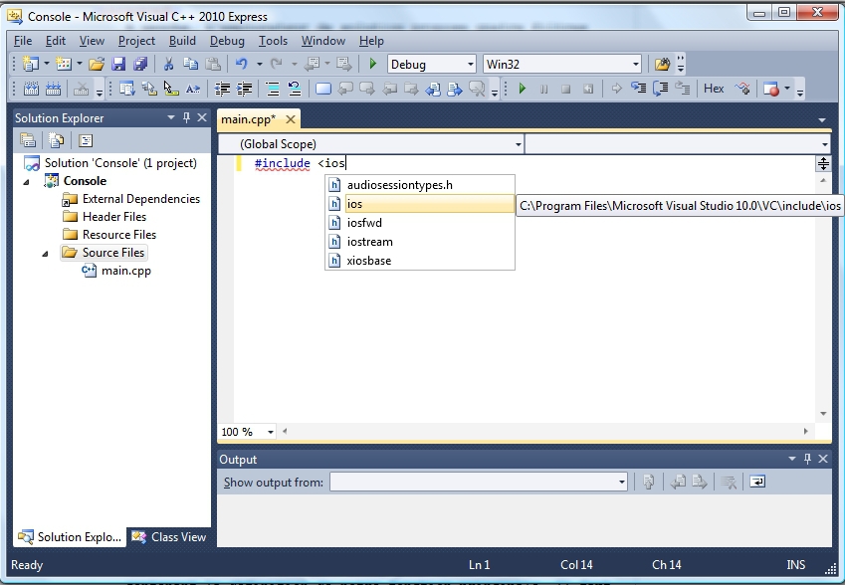This screenshot has height=585, width=845.
Task: Close the main.cpp editor tab
Action: 292,119
